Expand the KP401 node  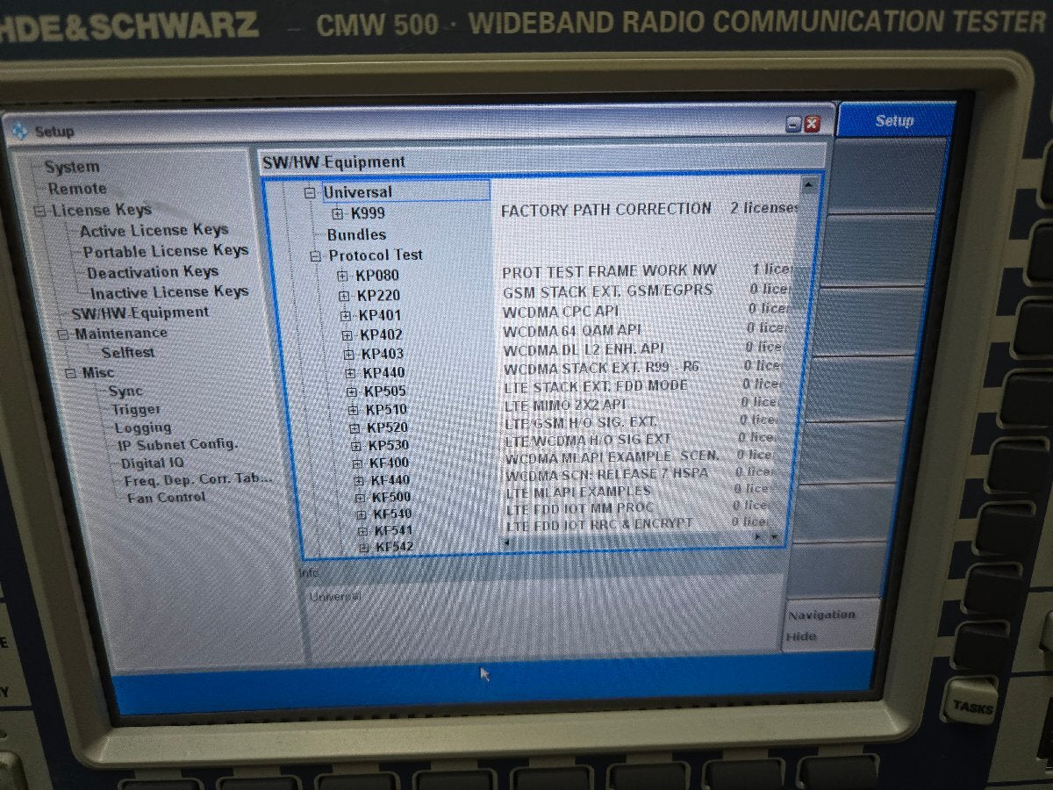346,315
